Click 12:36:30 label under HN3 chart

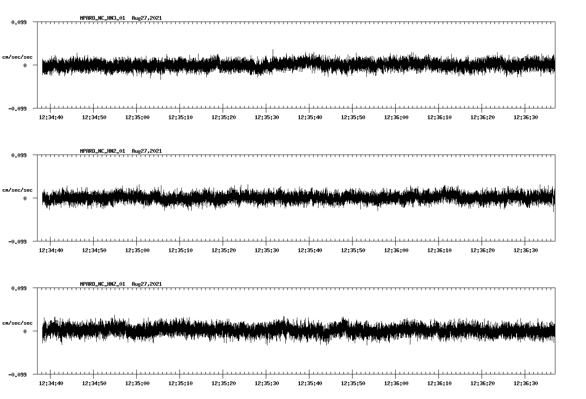coord(526,117)
